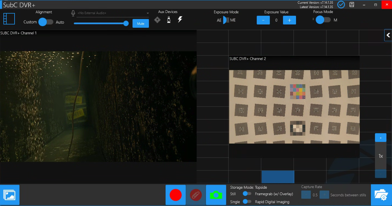Close the SubC DVR+ window
The width and height of the screenshot is (392, 206).
click(387, 5)
